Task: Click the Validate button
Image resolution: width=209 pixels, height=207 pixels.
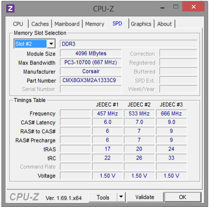Action: point(145,197)
